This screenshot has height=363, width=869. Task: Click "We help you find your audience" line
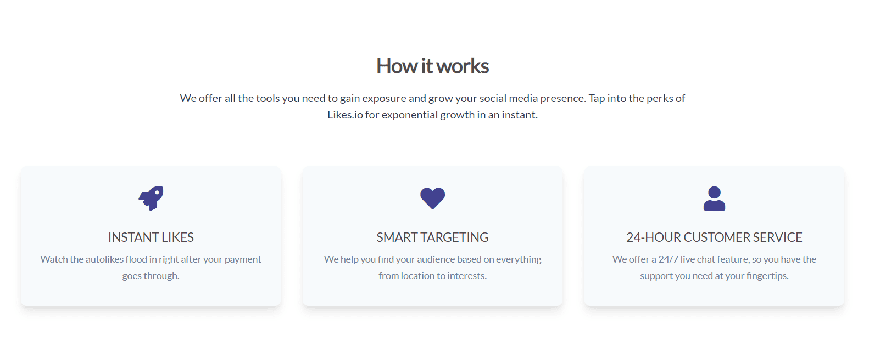pyautogui.click(x=432, y=259)
